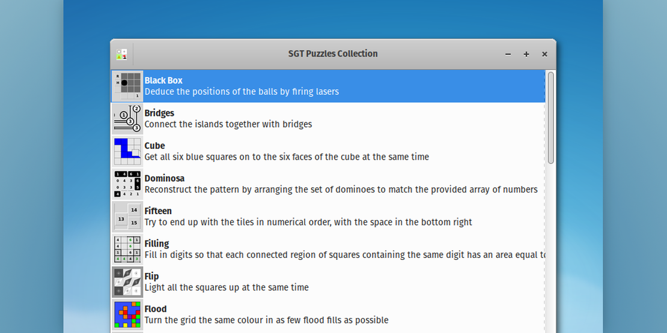667x333 pixels.
Task: Choose the Flip puzzle title
Action: click(x=151, y=277)
